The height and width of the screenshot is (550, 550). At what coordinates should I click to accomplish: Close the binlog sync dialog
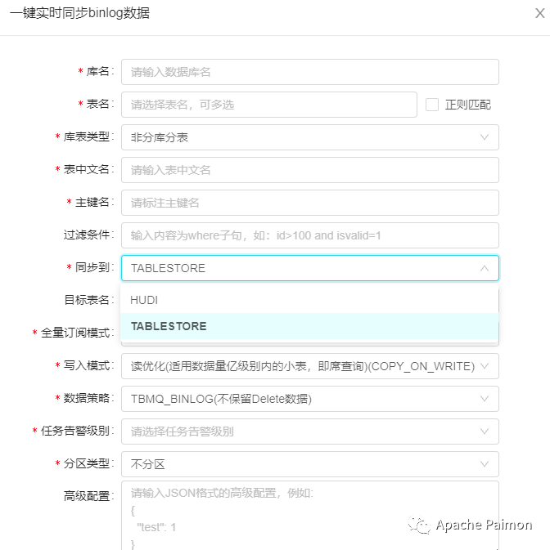pos(539,13)
